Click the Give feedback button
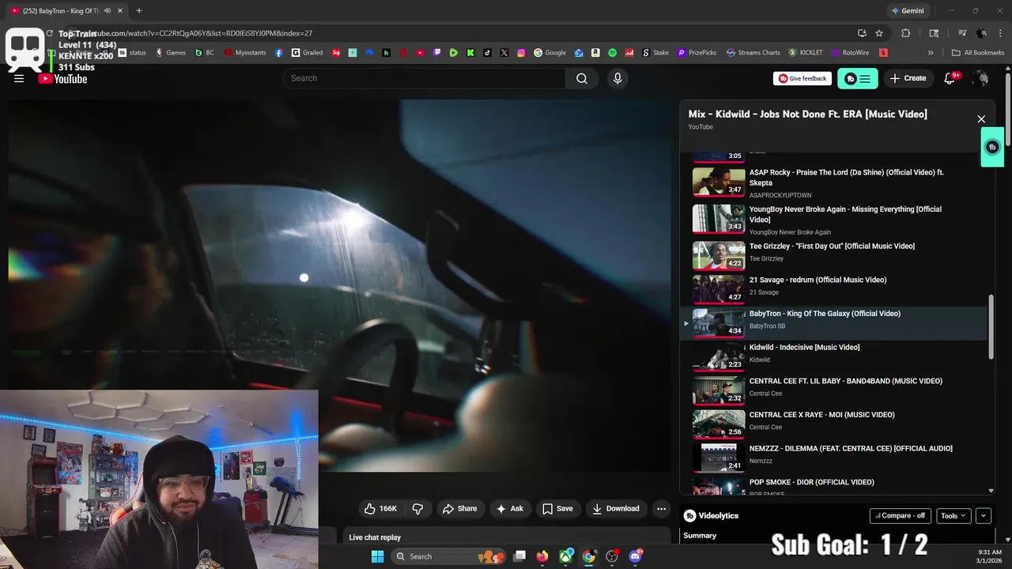This screenshot has height=569, width=1012. [802, 78]
